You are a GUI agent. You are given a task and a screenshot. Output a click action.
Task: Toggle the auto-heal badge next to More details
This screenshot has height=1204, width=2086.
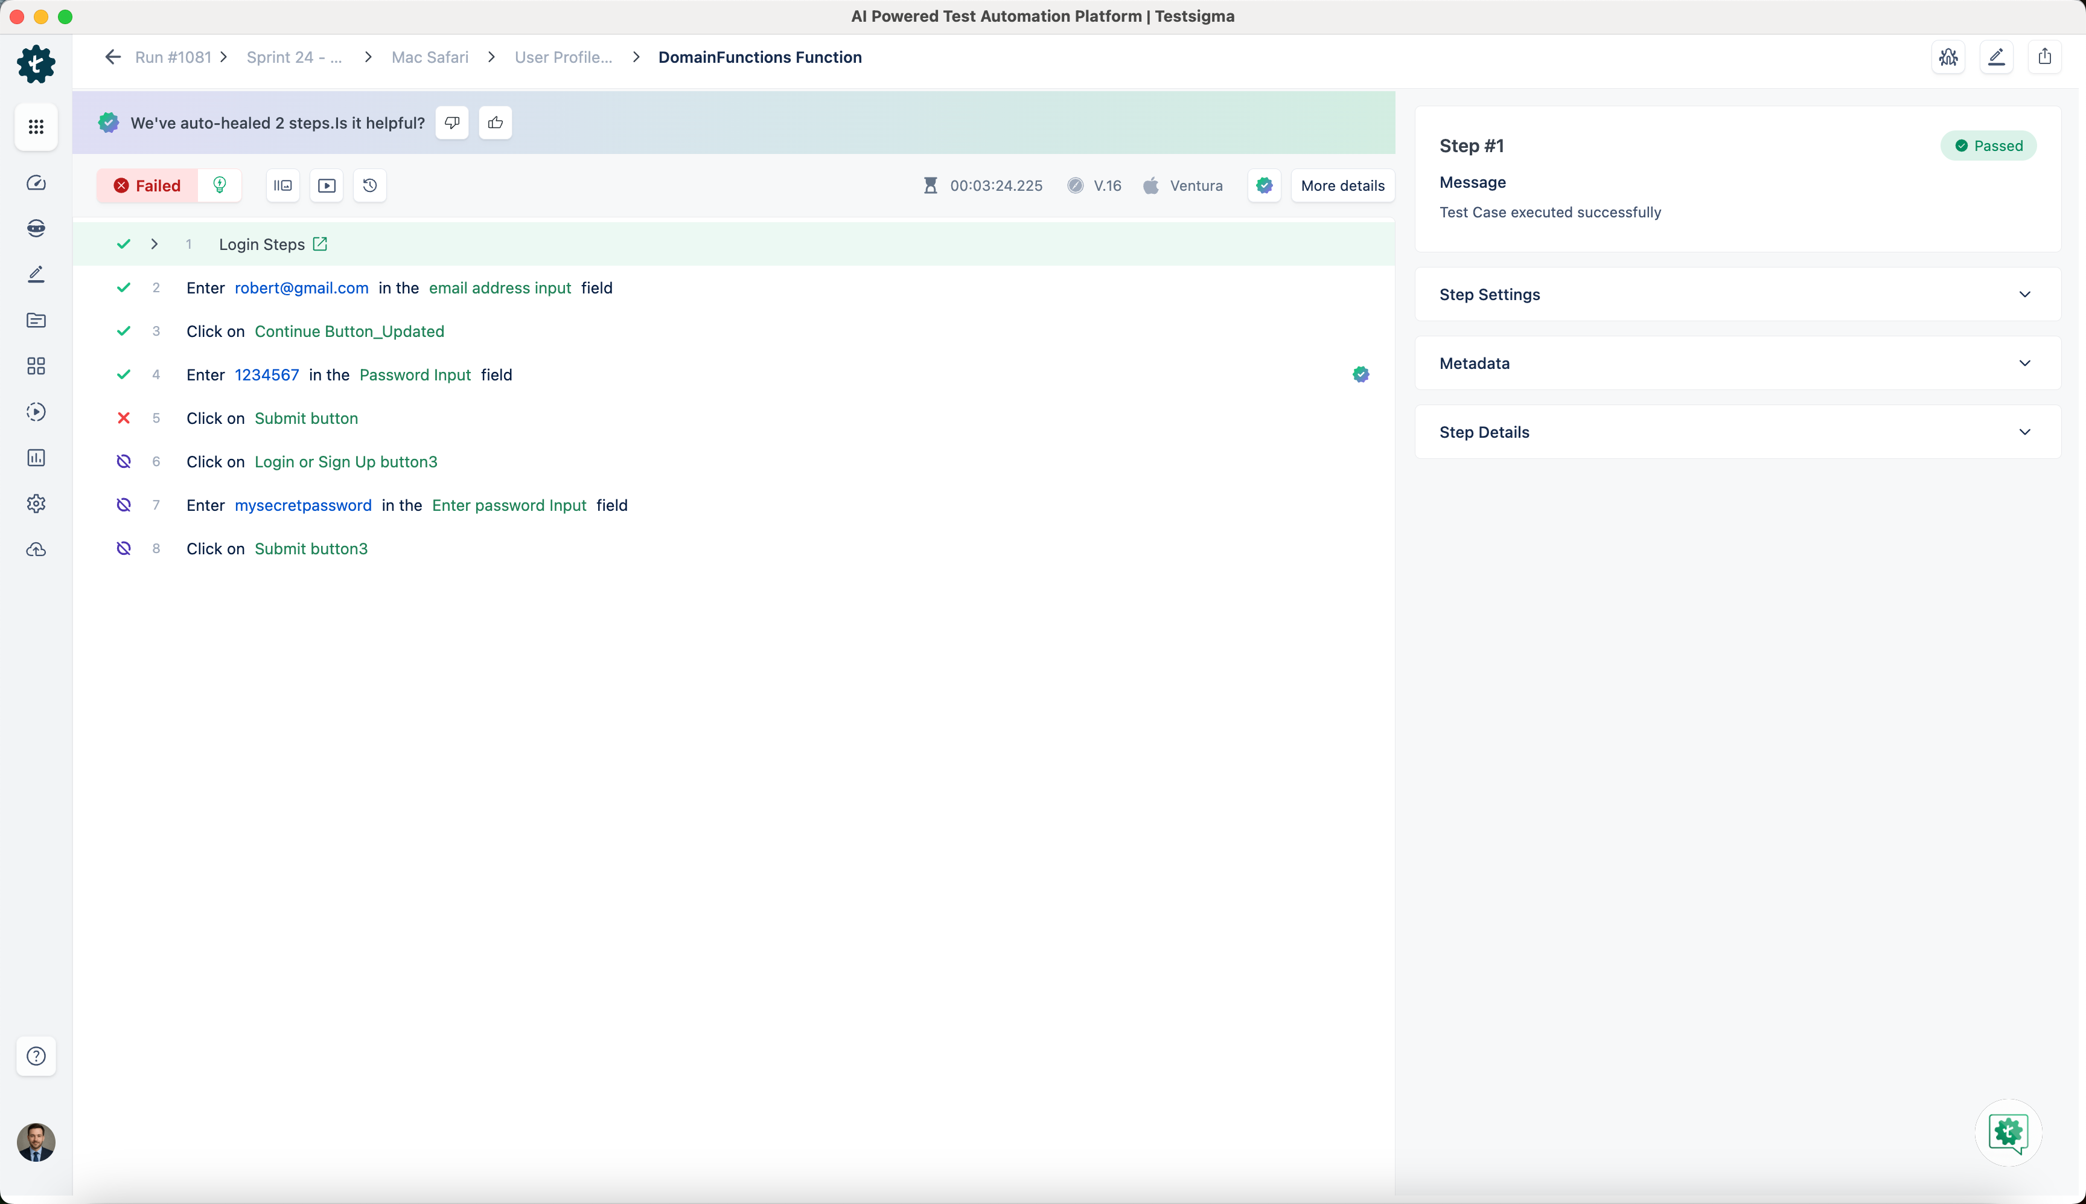click(1265, 185)
